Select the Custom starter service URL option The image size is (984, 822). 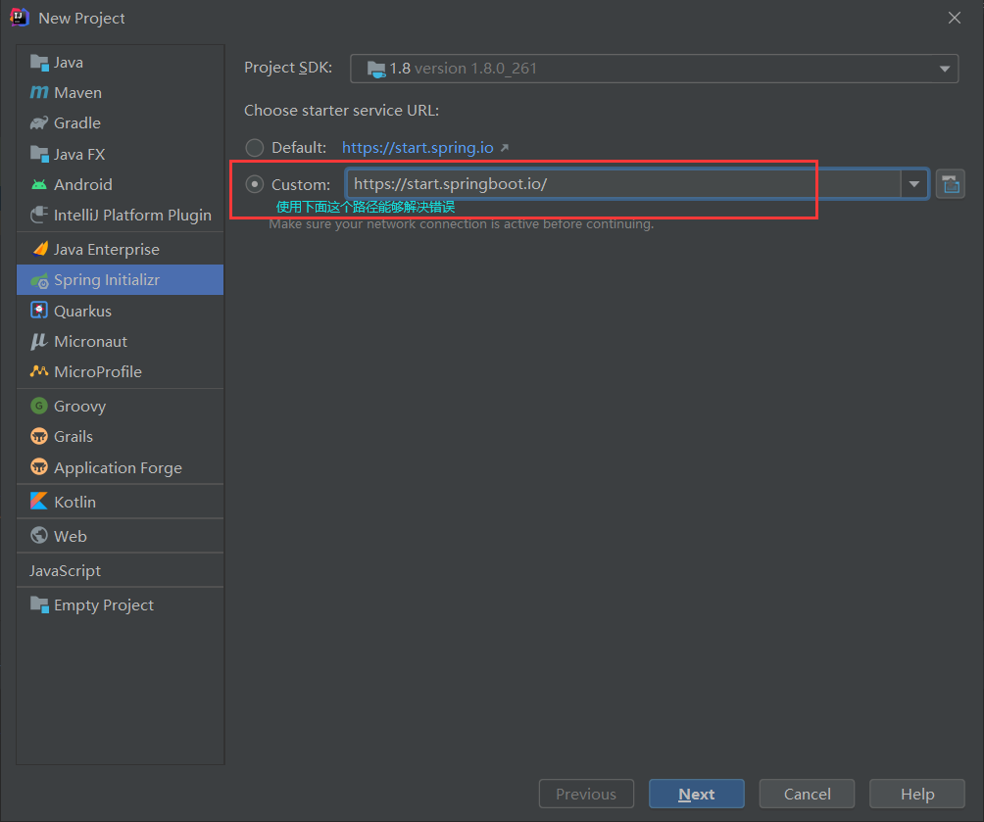255,184
